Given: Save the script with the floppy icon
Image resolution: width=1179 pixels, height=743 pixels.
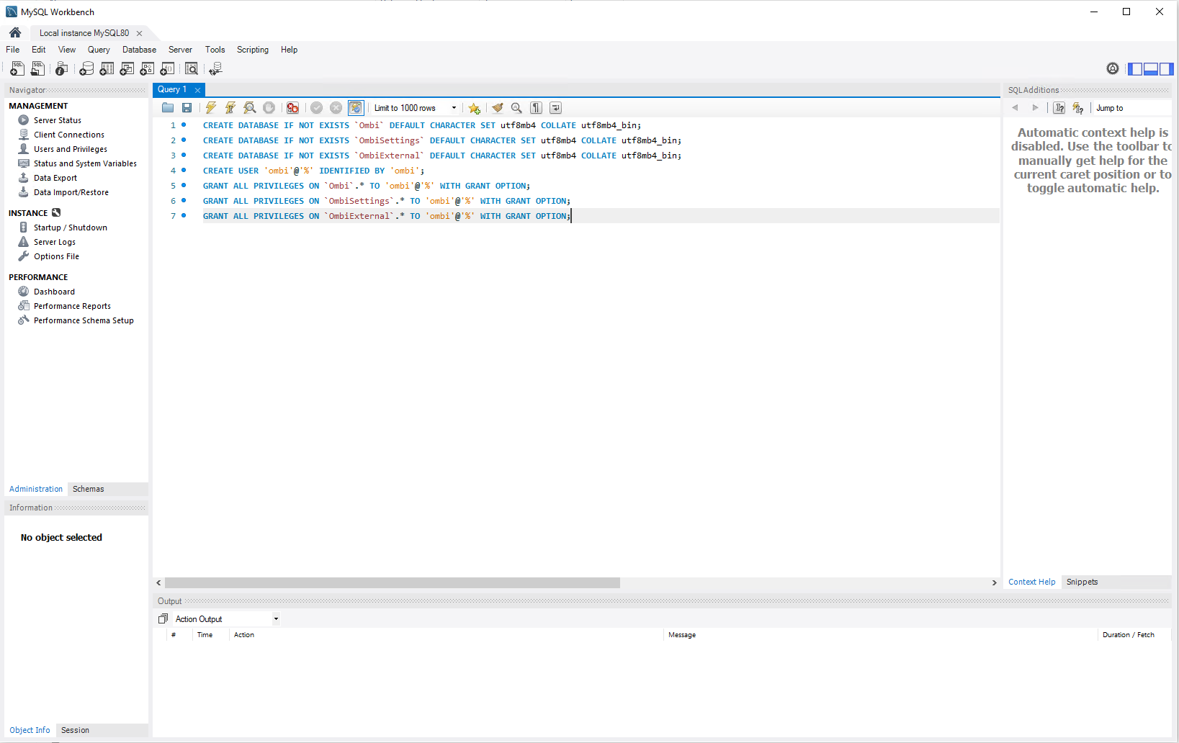Looking at the screenshot, I should coord(187,108).
